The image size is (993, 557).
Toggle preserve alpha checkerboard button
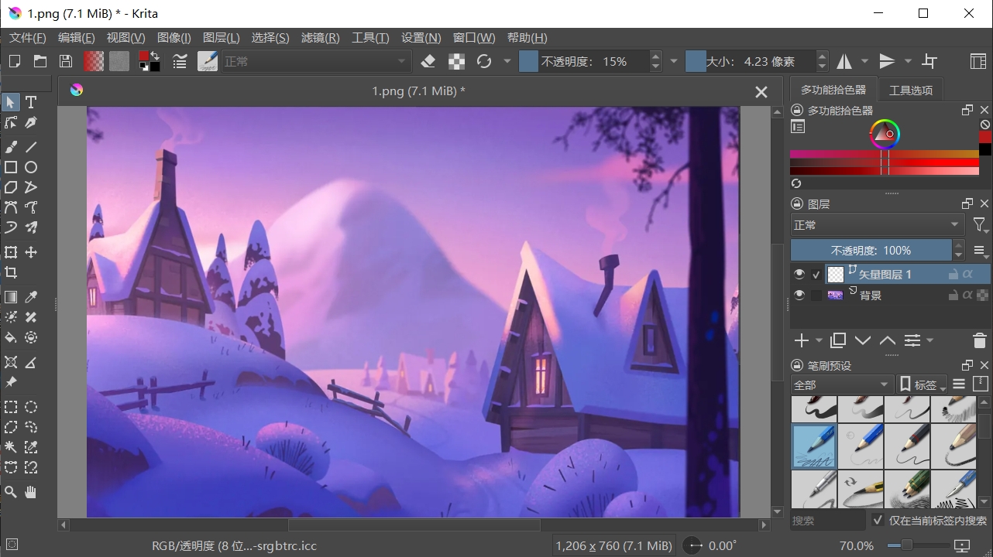[457, 61]
